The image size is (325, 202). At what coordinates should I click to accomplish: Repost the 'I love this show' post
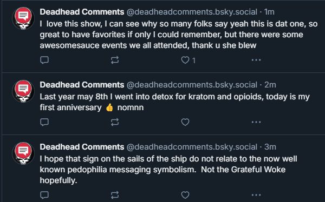coord(115,60)
